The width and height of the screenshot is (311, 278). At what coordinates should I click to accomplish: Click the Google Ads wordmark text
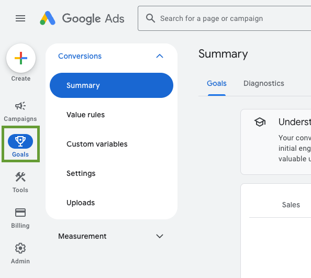[93, 19]
